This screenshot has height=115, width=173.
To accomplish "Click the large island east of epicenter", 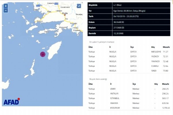I will 54,50.
